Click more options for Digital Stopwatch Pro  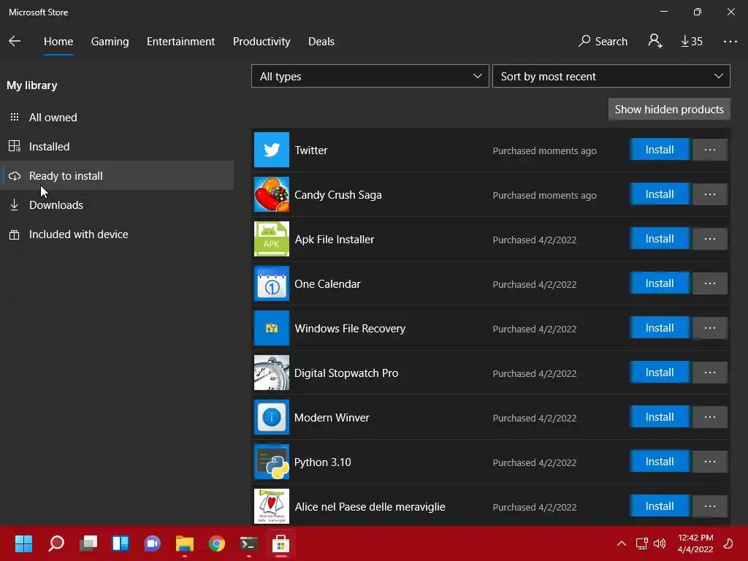coord(710,372)
